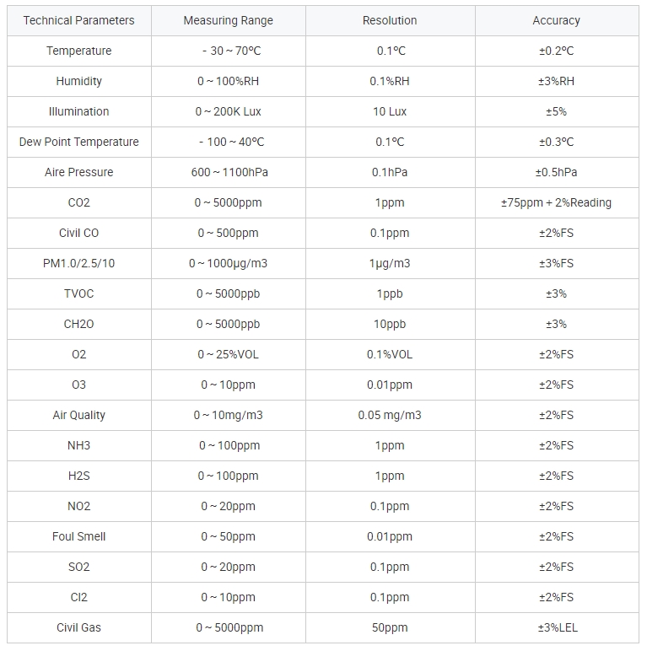Click the Illumination resolution value 10 Lux
The width and height of the screenshot is (647, 651).
tap(390, 111)
